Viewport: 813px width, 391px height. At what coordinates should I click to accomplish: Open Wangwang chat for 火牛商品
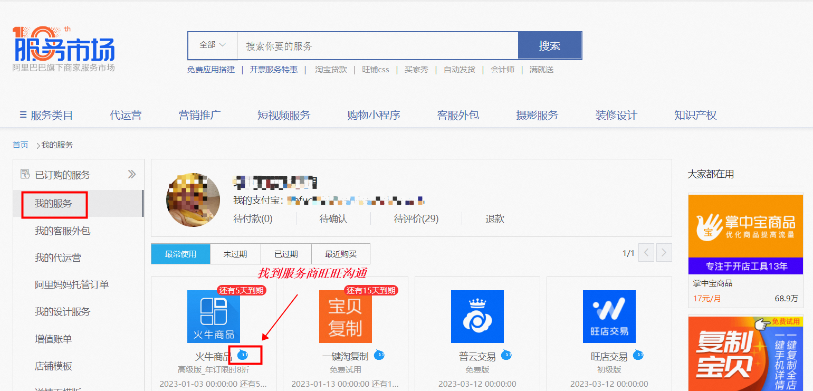pos(243,355)
